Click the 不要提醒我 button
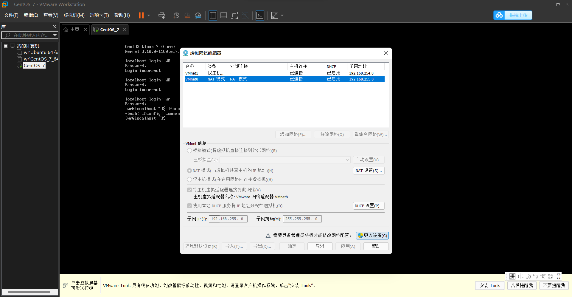 tap(554, 286)
